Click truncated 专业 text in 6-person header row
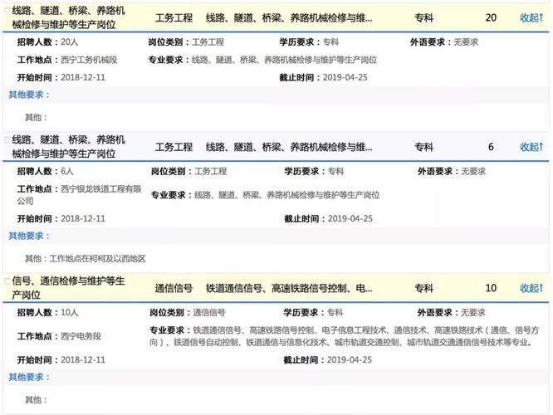 (x=289, y=147)
